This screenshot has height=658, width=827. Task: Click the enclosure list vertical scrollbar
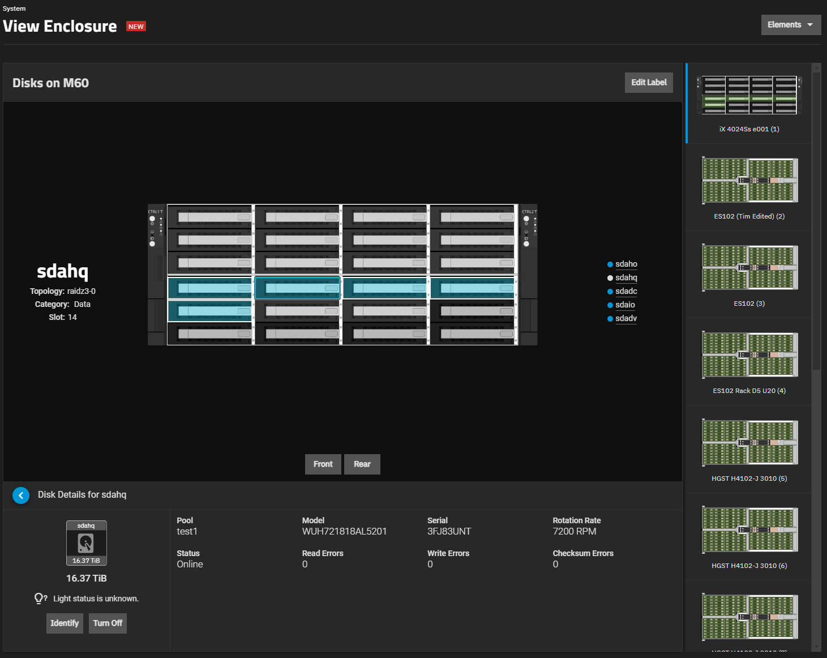[x=816, y=221]
